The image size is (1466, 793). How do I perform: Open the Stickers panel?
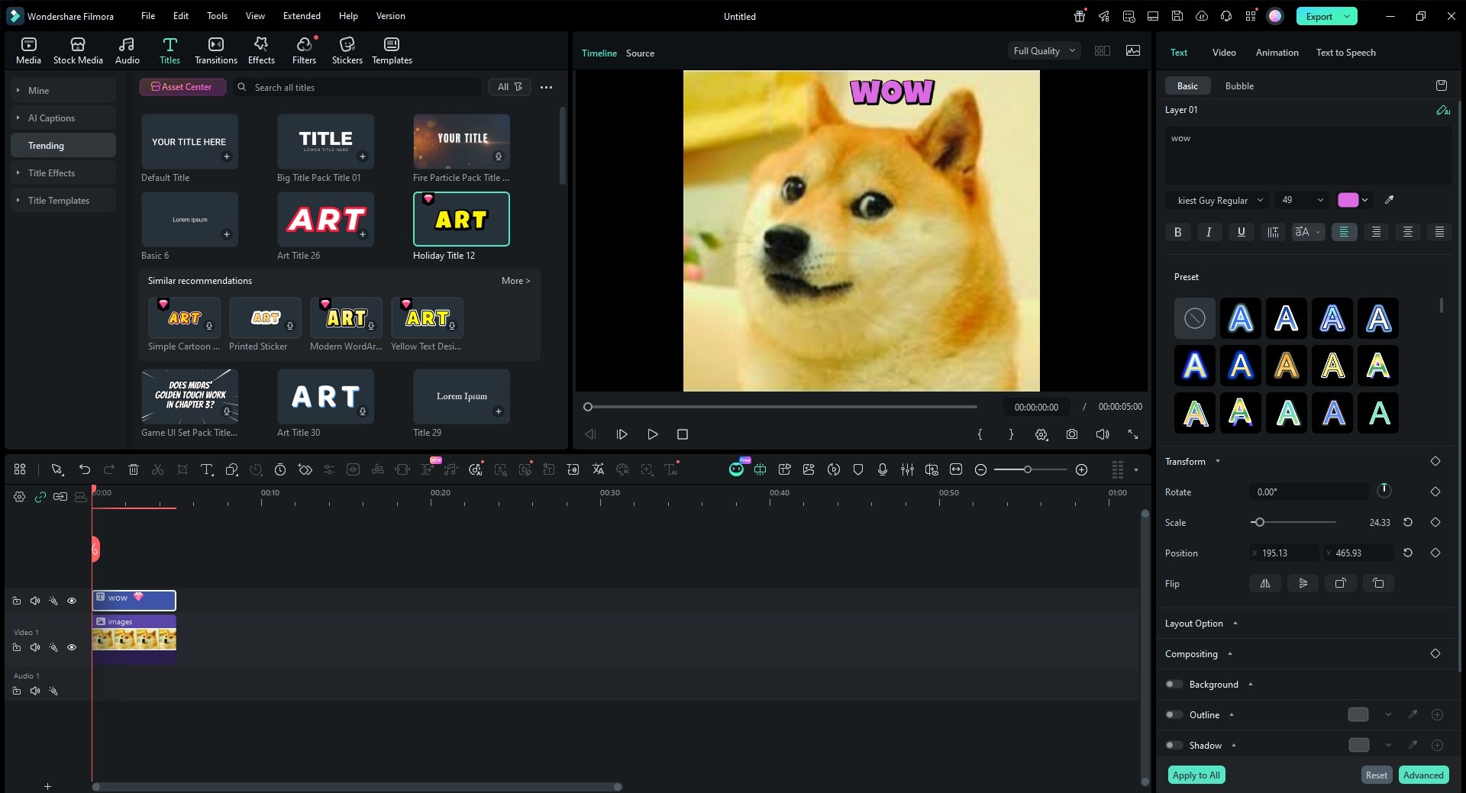347,50
